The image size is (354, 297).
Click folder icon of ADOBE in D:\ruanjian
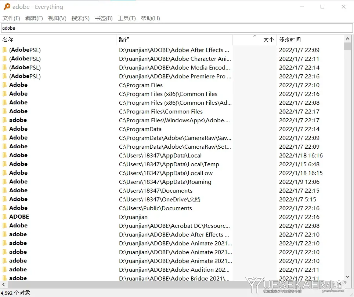4,216
